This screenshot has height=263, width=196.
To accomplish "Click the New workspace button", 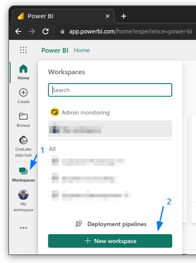I will [x=110, y=241].
